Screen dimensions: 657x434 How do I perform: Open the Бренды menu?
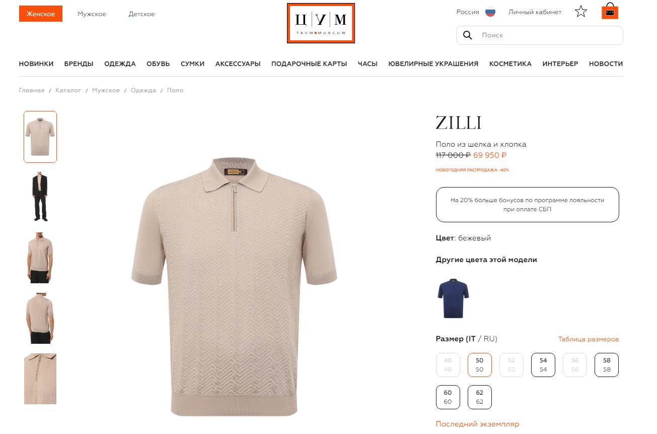coord(79,64)
